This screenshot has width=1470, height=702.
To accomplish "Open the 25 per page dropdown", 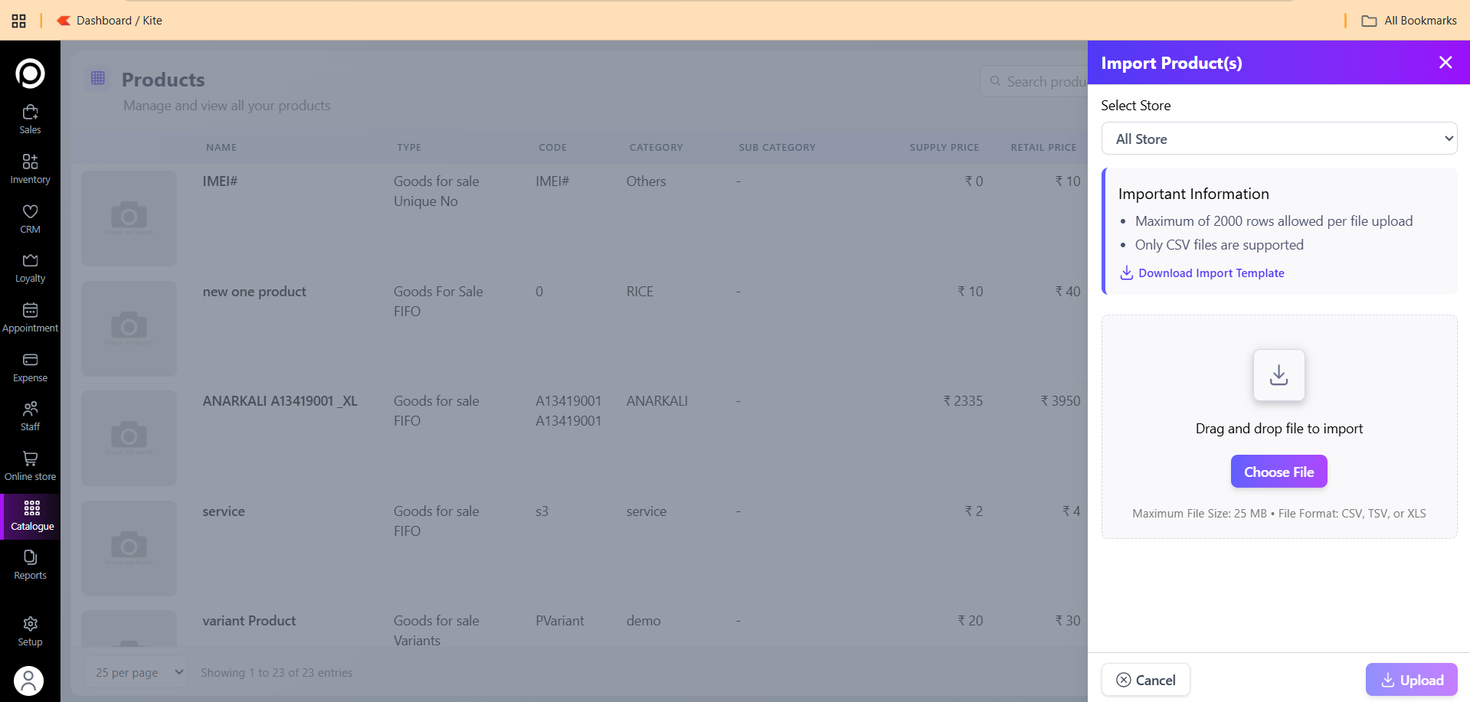I will tap(136, 672).
